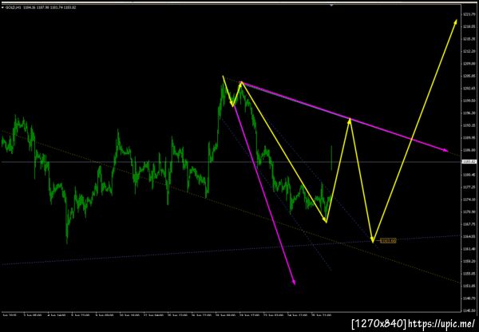The height and width of the screenshot is (332, 479).
Task: Click the orange 1163.69 price label on the chart
Action: coord(388,241)
